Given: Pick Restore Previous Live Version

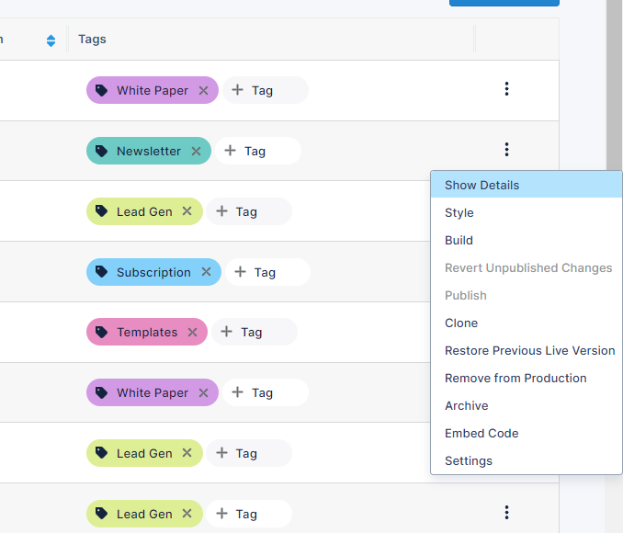Looking at the screenshot, I should click(529, 350).
